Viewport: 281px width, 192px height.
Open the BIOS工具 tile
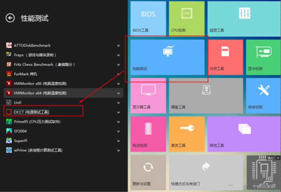click(148, 18)
